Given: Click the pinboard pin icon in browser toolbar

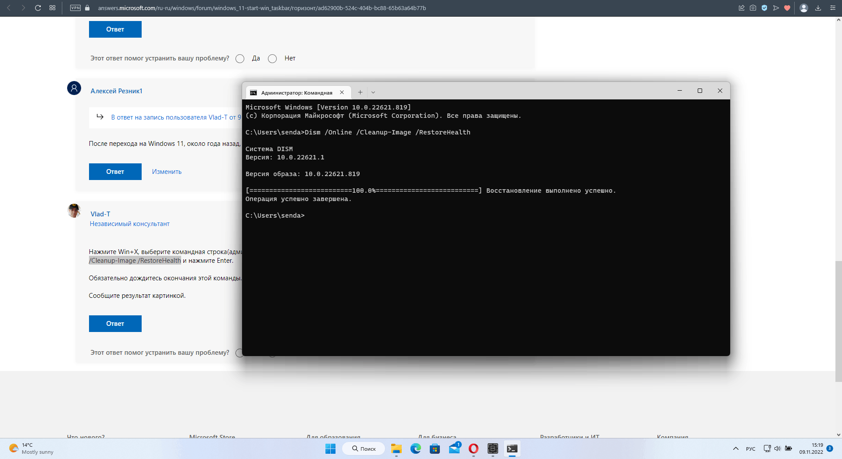Looking at the screenshot, I should [742, 8].
